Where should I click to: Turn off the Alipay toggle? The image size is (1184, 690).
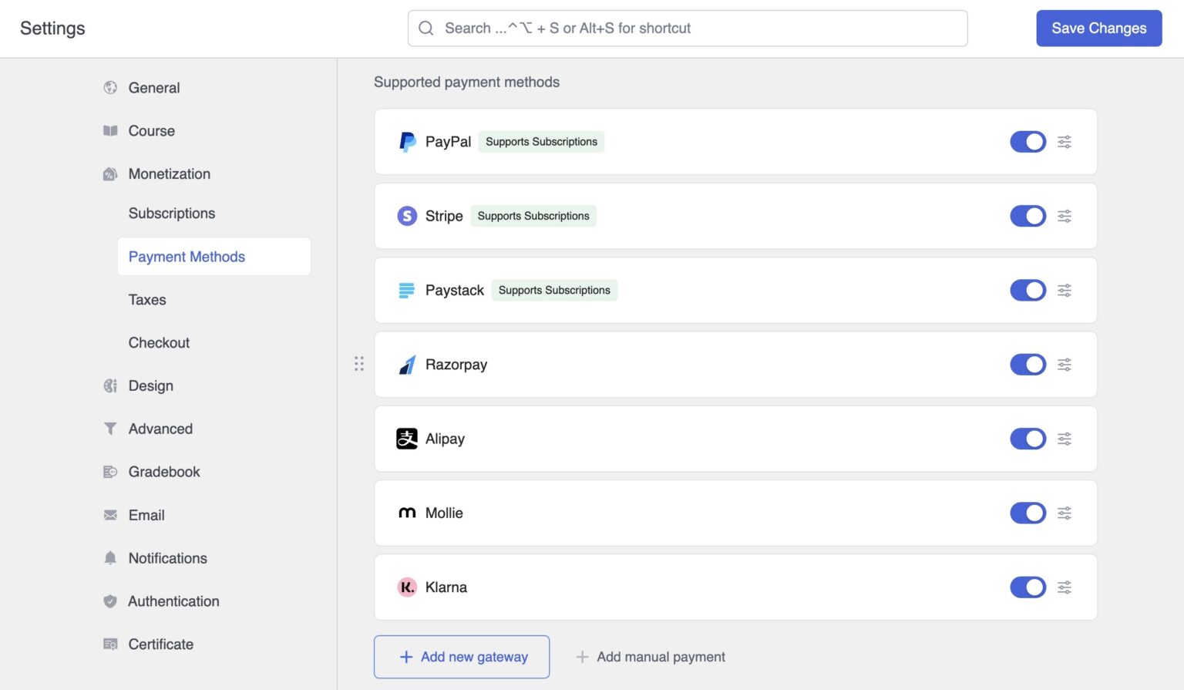point(1028,438)
